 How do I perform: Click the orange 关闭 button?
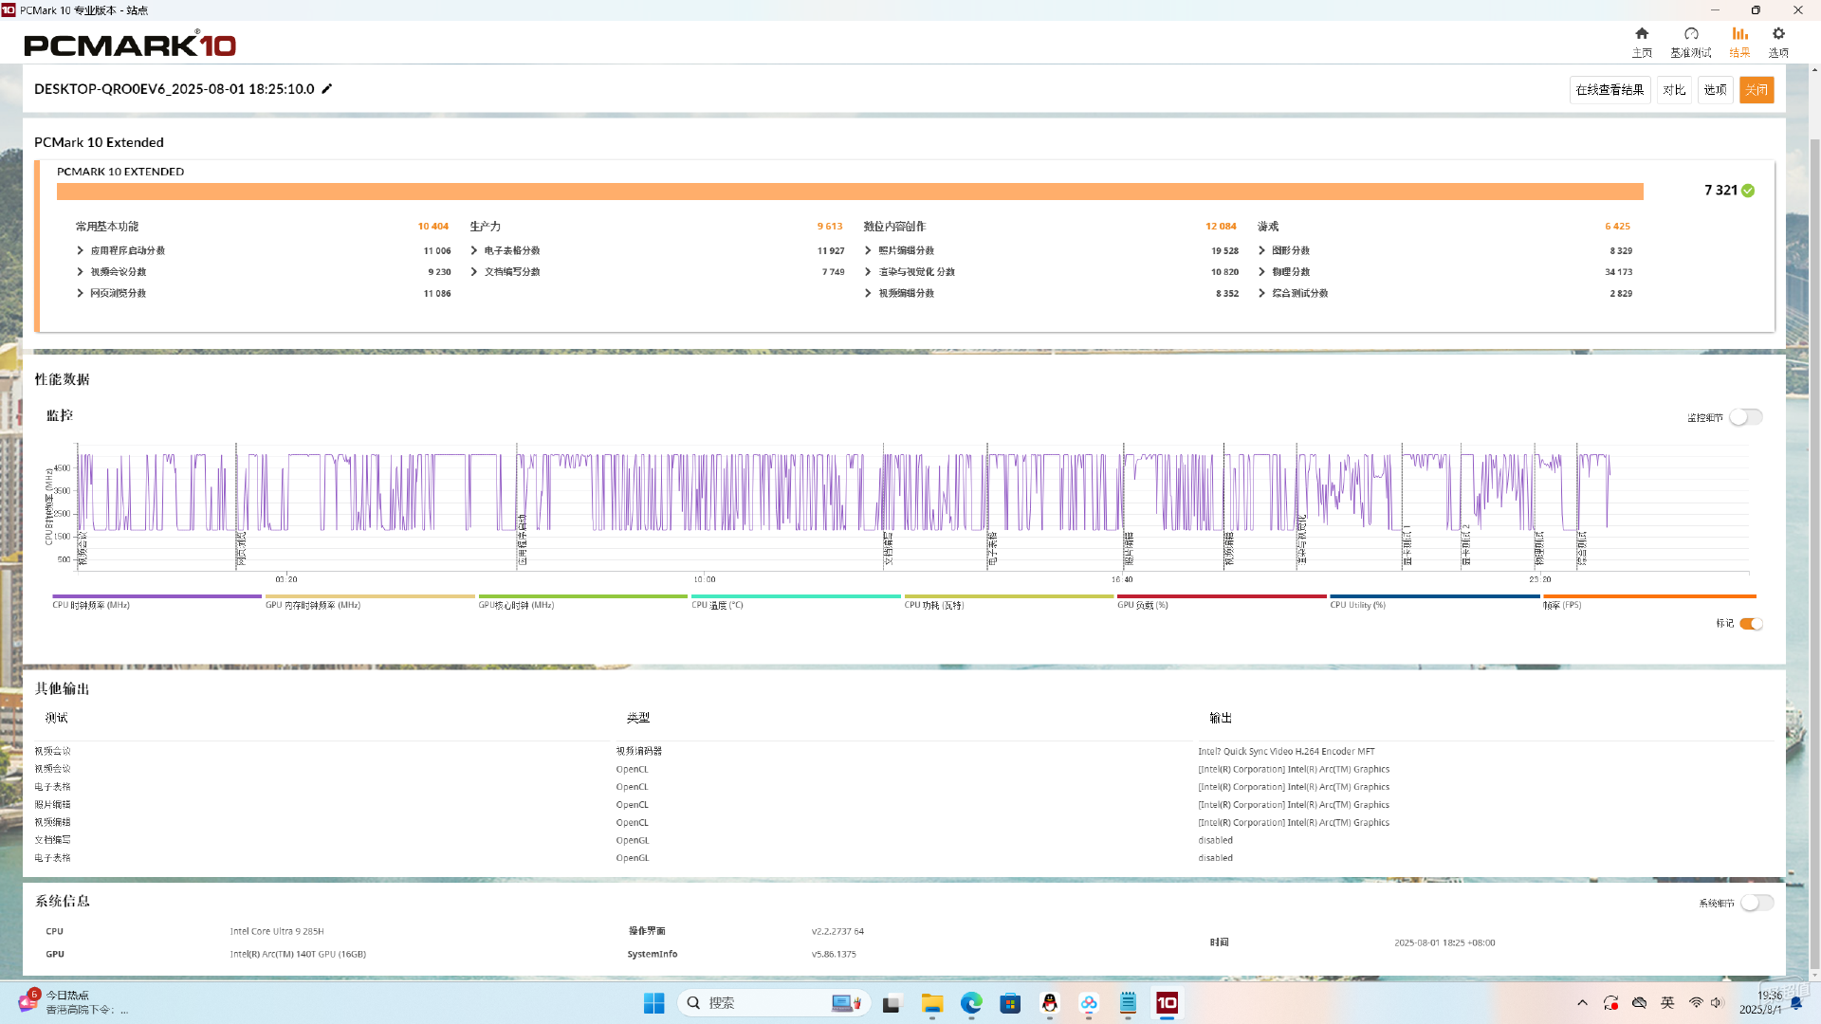[1757, 90]
